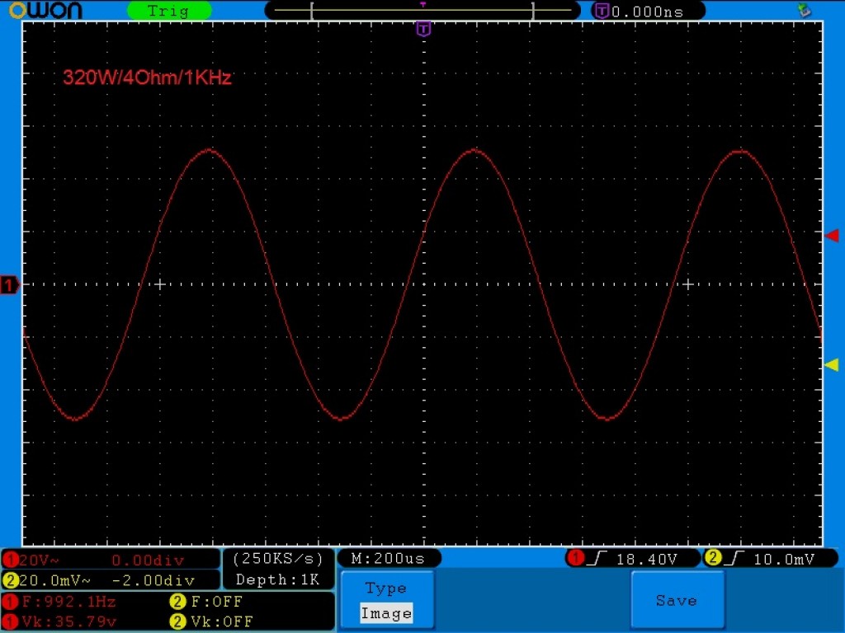Click the M:200us timebase readout
This screenshot has height=633, width=845.
click(388, 558)
